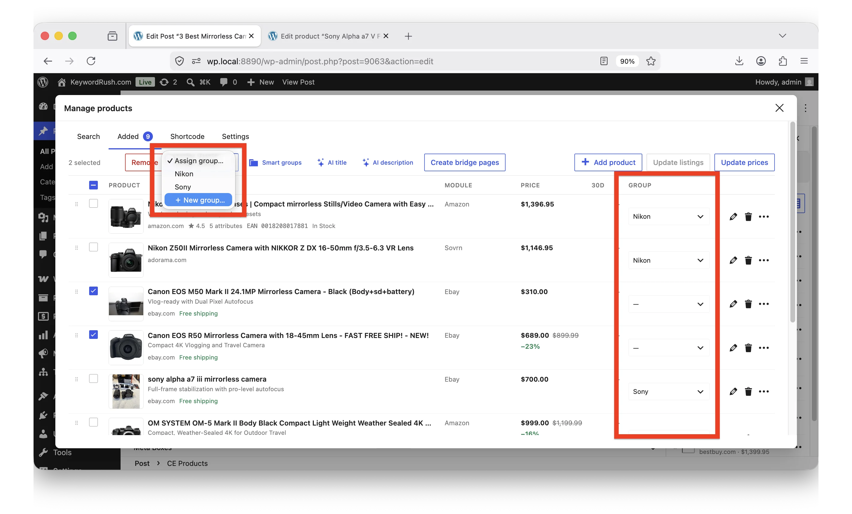Image resolution: width=852 pixels, height=514 pixels.
Task: Click View Post in the admin bar
Action: click(298, 82)
